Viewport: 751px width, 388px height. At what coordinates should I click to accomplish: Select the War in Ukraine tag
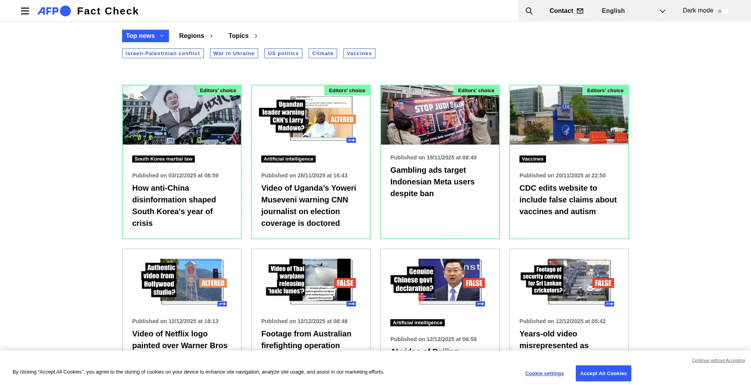click(234, 54)
